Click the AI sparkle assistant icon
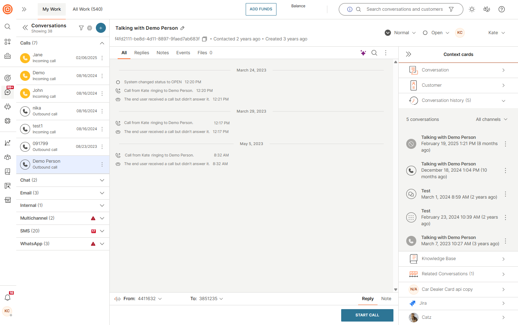518x325 pixels. (x=363, y=53)
